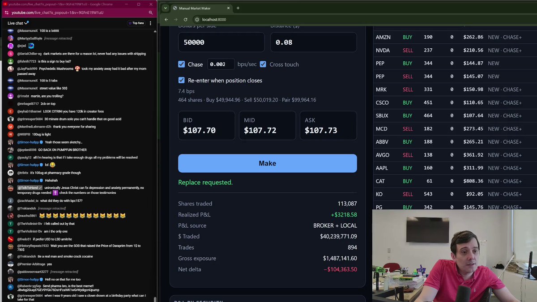Image resolution: width=537 pixels, height=302 pixels.
Task: Click the AAPL BUY order row
Action: 454,168
